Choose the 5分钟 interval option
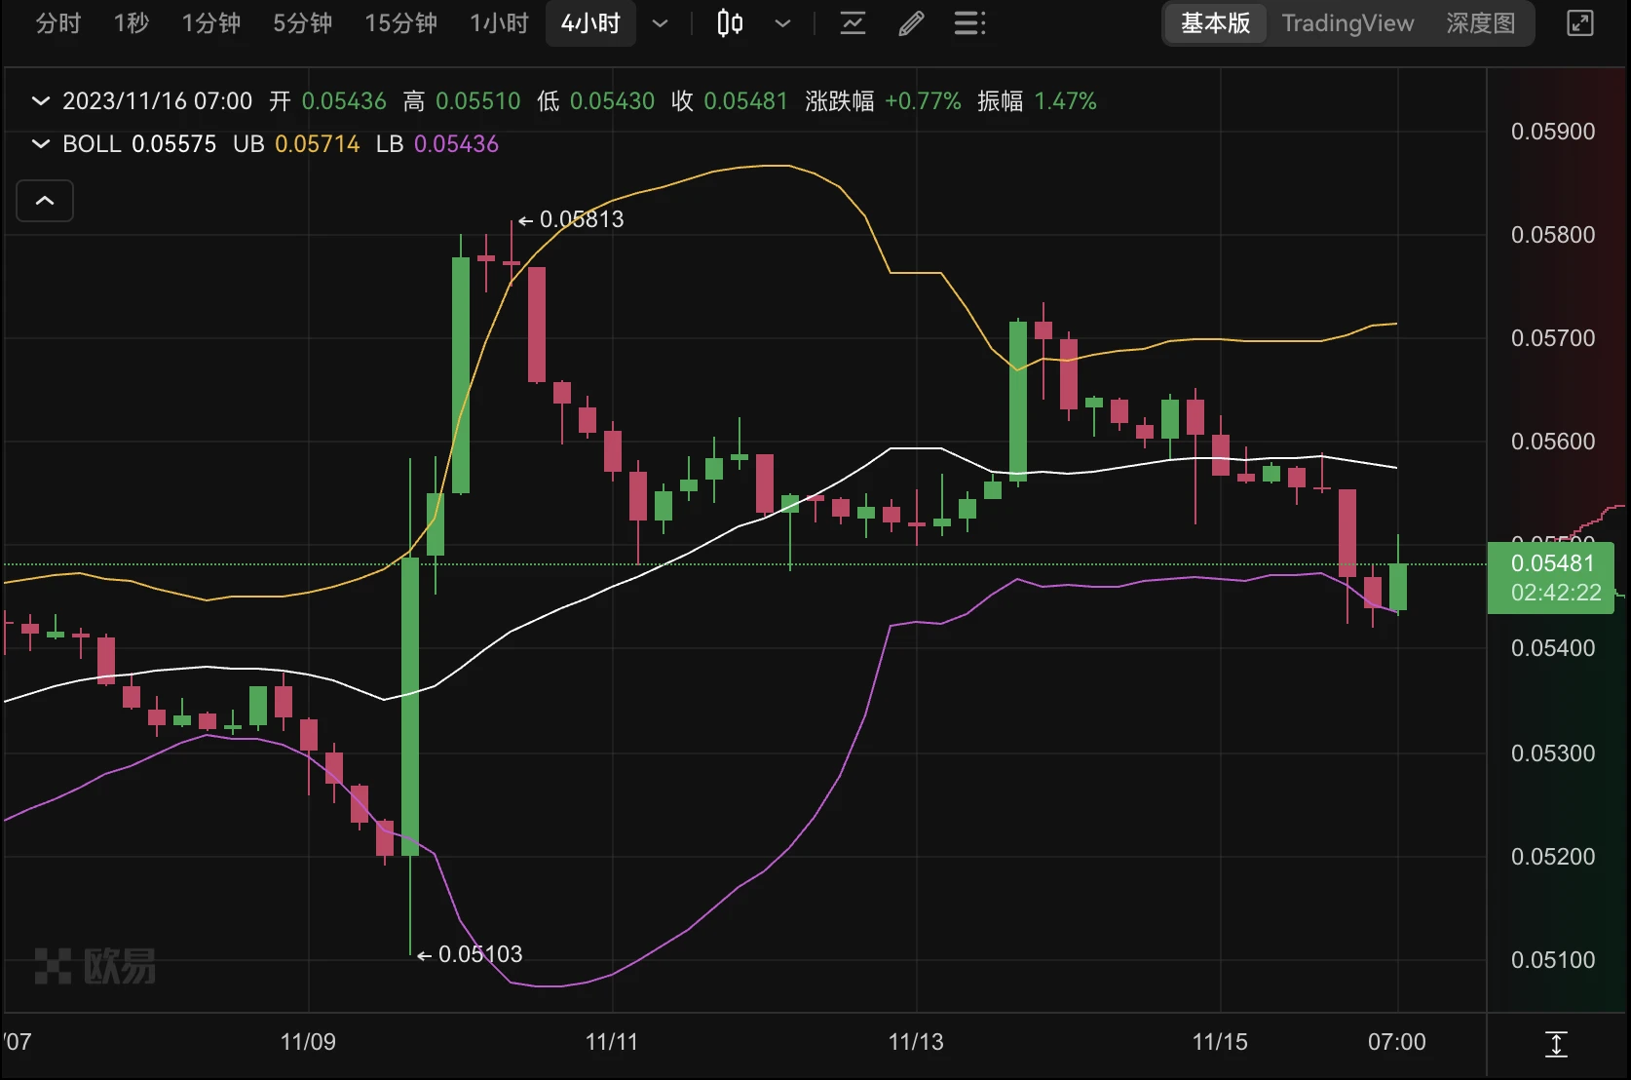This screenshot has width=1631, height=1080. click(302, 23)
